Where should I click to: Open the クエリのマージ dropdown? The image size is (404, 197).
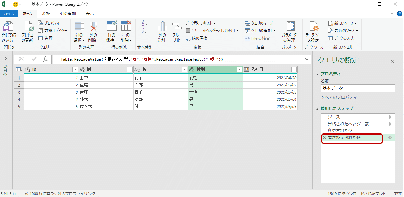(x=260, y=23)
